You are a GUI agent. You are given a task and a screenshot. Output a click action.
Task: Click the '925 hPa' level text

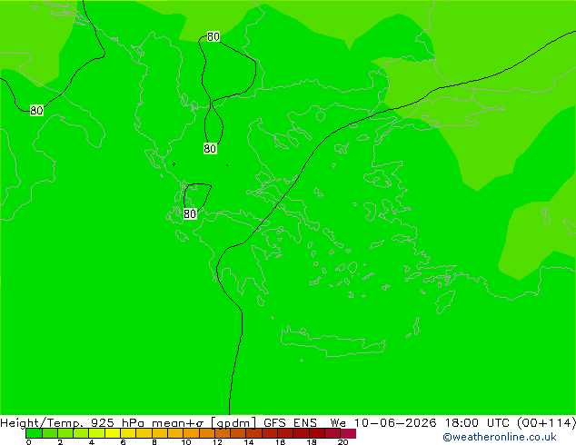117,423
